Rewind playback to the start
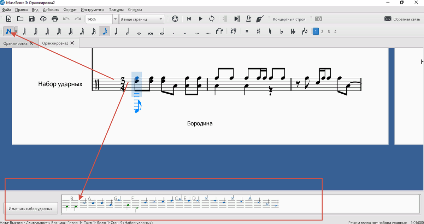 189,19
